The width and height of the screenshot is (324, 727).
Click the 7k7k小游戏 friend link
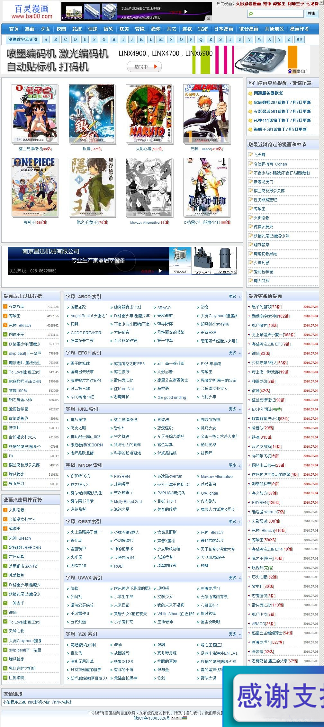pos(61,702)
